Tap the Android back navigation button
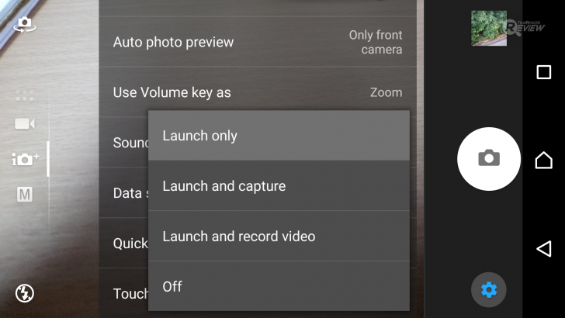This screenshot has height=318, width=565. click(x=543, y=248)
